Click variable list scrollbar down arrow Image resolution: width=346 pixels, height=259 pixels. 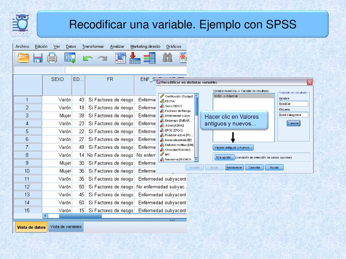coord(196,160)
